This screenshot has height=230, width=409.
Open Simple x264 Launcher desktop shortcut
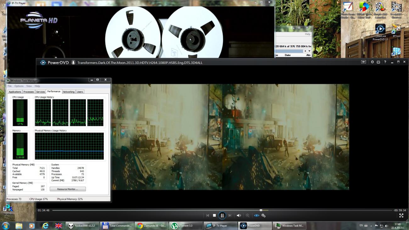[380, 10]
